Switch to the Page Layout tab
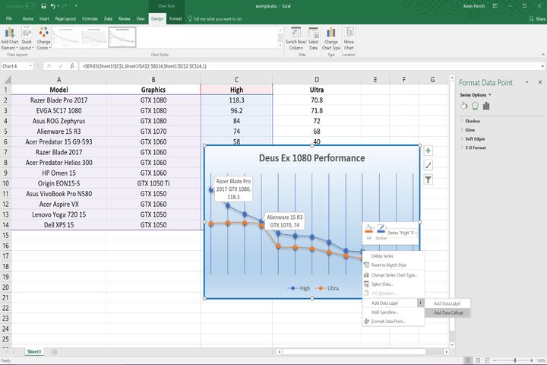547x365 pixels. click(65, 19)
